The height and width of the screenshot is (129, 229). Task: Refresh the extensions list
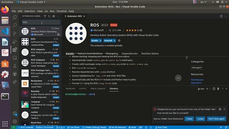(49, 16)
